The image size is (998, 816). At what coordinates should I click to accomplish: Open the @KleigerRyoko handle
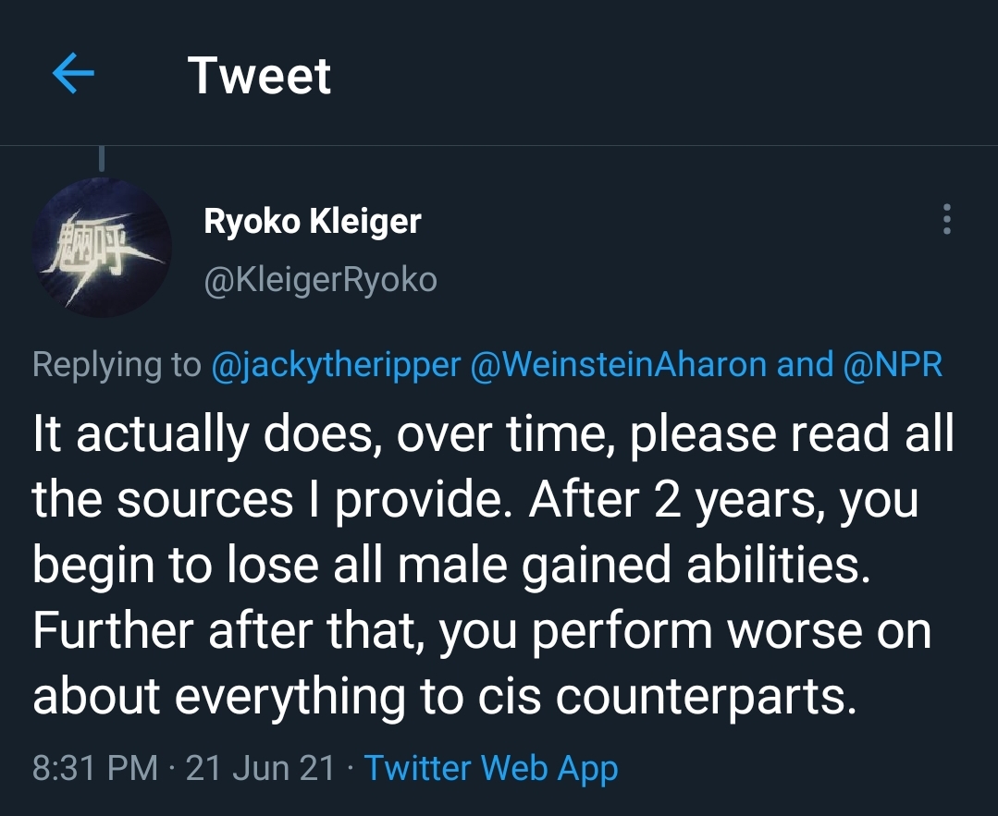tap(320, 279)
